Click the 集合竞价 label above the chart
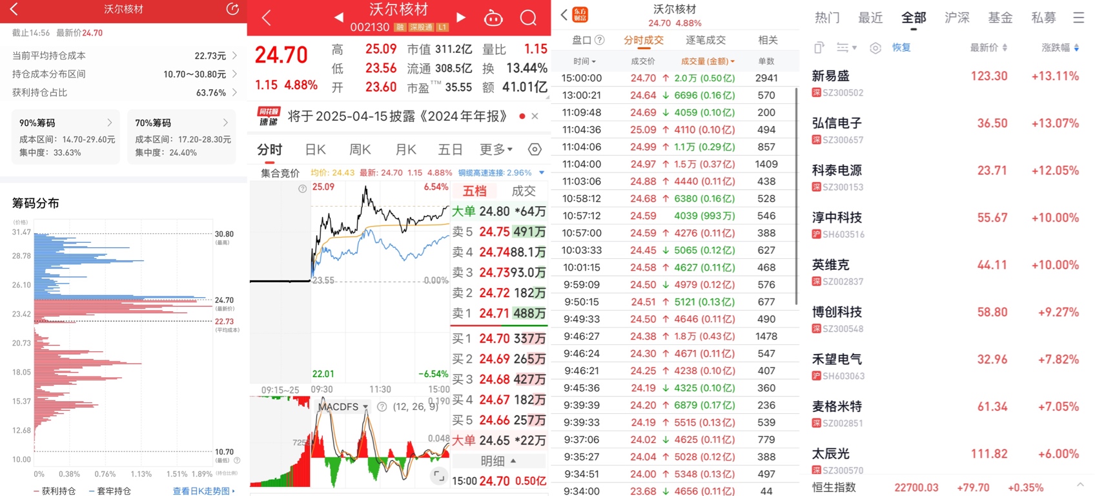This screenshot has width=1095, height=496. (x=280, y=173)
